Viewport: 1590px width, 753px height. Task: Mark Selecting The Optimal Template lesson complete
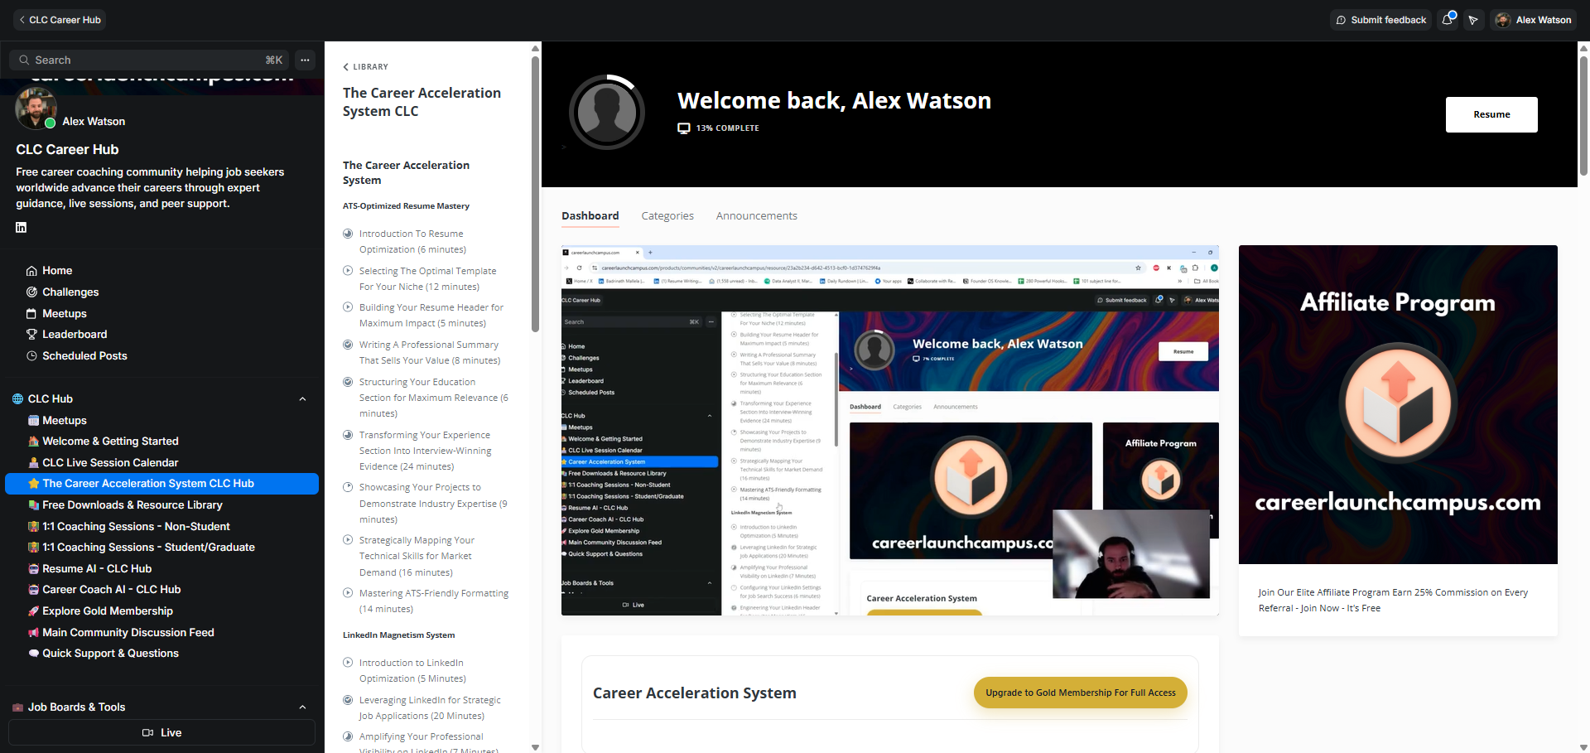[348, 271]
